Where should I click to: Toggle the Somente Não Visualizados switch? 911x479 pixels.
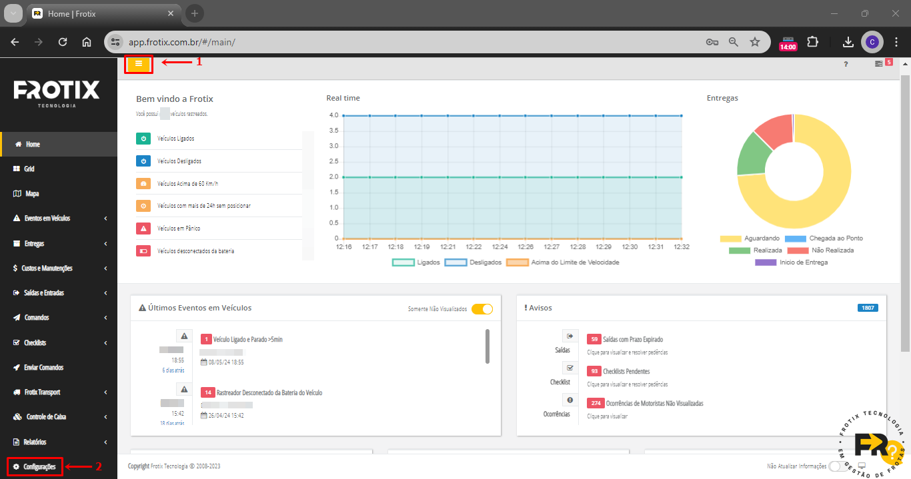click(x=482, y=309)
